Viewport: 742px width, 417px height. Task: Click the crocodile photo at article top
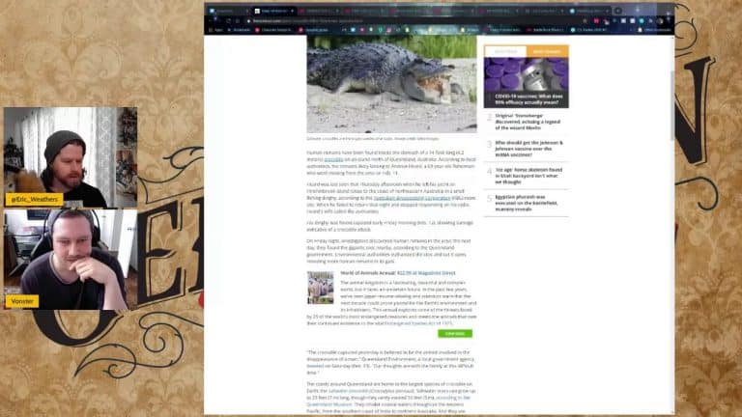click(x=378, y=84)
